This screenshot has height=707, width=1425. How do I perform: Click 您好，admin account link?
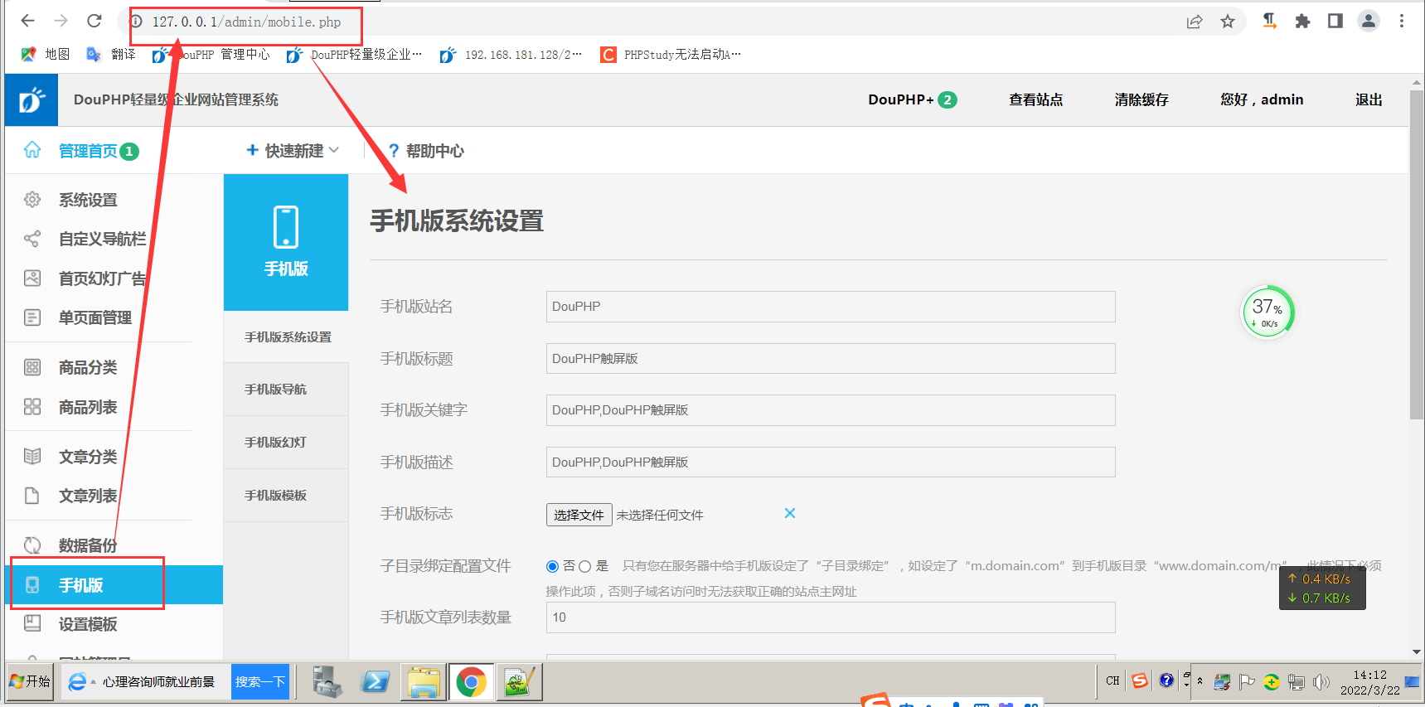[1261, 99]
